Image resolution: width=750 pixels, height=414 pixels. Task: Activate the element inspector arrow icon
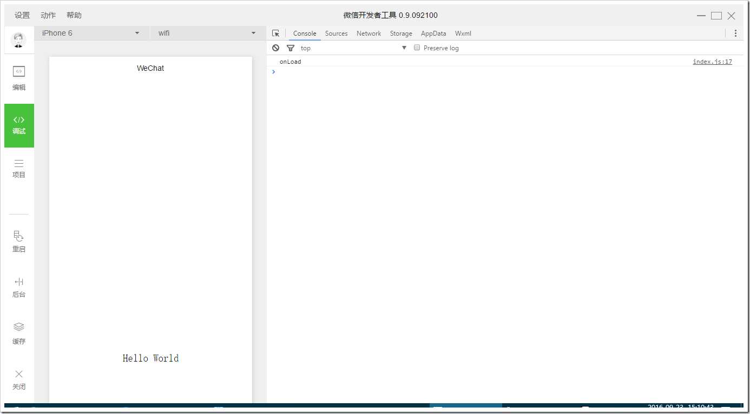tap(275, 33)
